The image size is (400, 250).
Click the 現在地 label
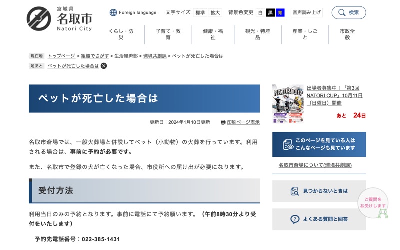click(x=36, y=56)
